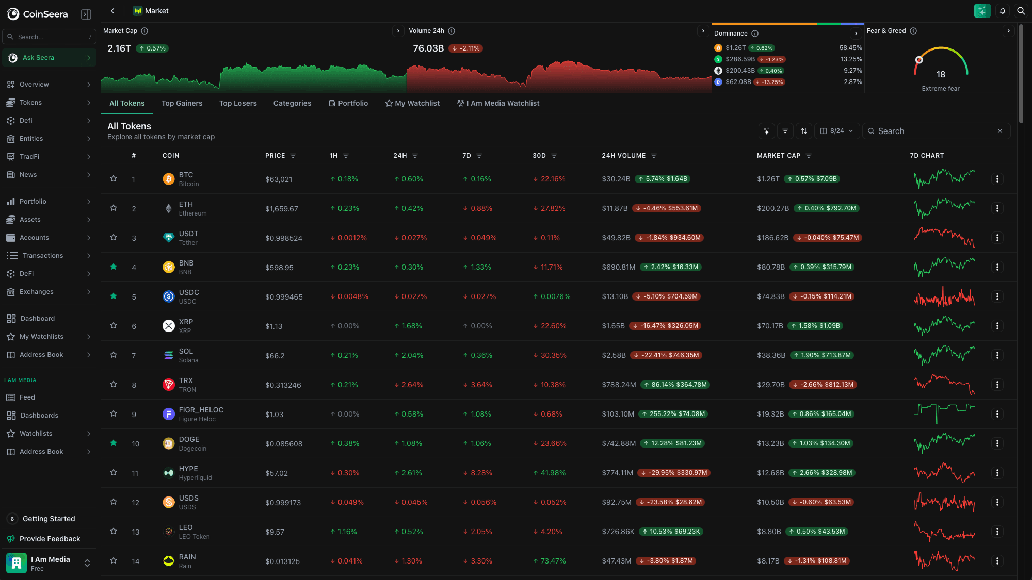
Task: Star XRP to add to watchlist
Action: [114, 325]
